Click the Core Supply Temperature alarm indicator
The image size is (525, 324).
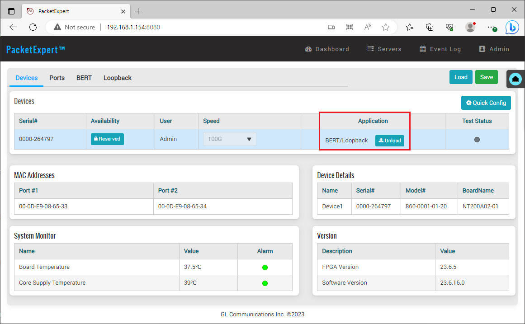pos(265,283)
